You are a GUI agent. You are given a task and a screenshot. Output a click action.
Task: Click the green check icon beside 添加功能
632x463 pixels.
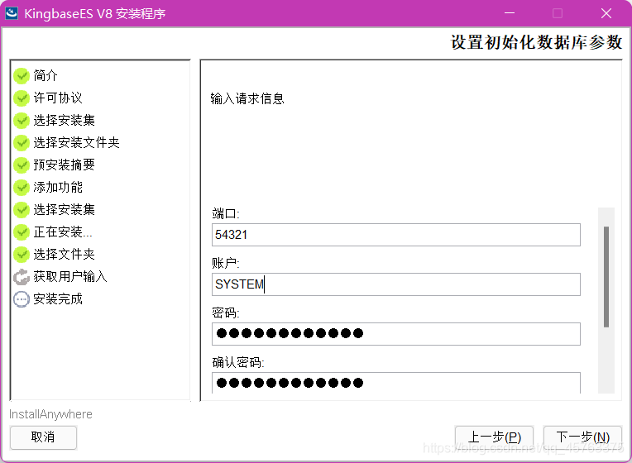pos(22,188)
